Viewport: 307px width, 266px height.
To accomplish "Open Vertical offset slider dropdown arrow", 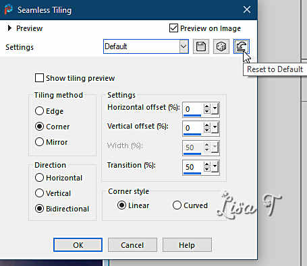I will click(215, 128).
